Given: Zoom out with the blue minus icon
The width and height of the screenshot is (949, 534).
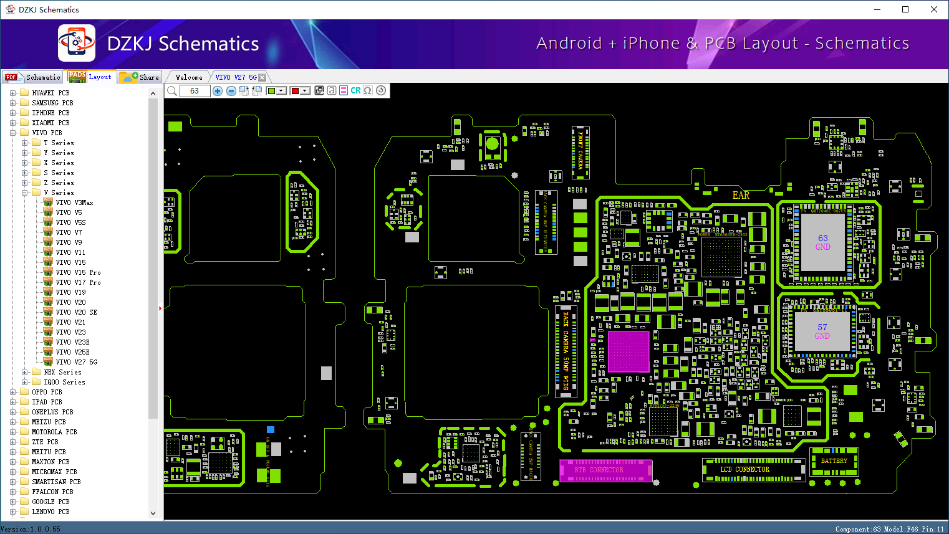Looking at the screenshot, I should point(231,91).
